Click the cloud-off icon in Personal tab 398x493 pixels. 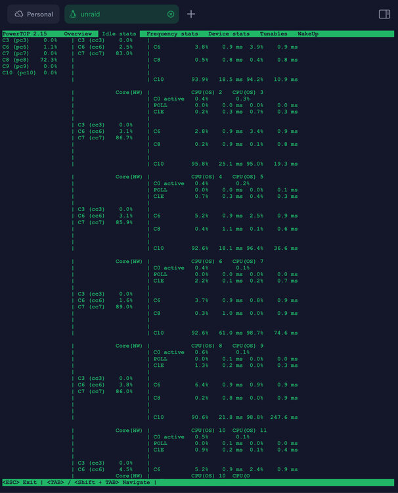point(19,14)
